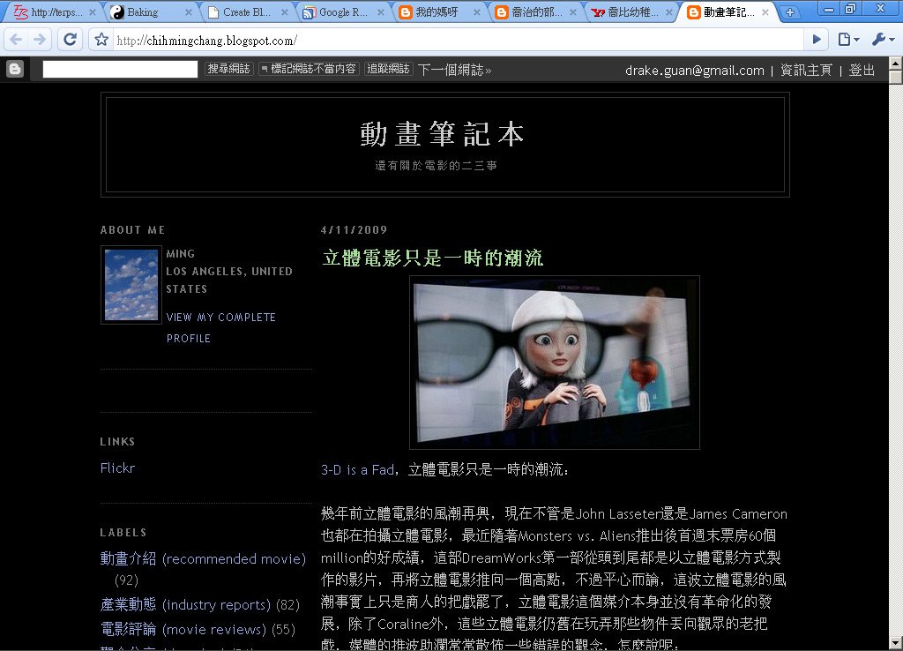The width and height of the screenshot is (903, 651).
Task: Go forward using the forward arrow
Action: [x=40, y=39]
